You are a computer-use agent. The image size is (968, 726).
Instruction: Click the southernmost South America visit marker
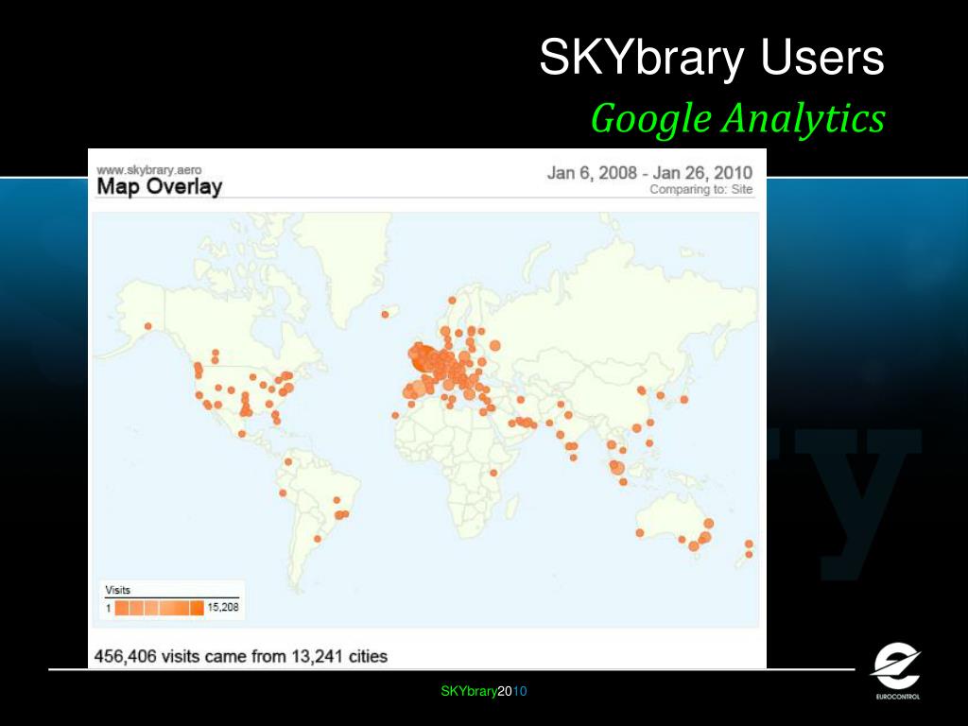click(x=318, y=539)
